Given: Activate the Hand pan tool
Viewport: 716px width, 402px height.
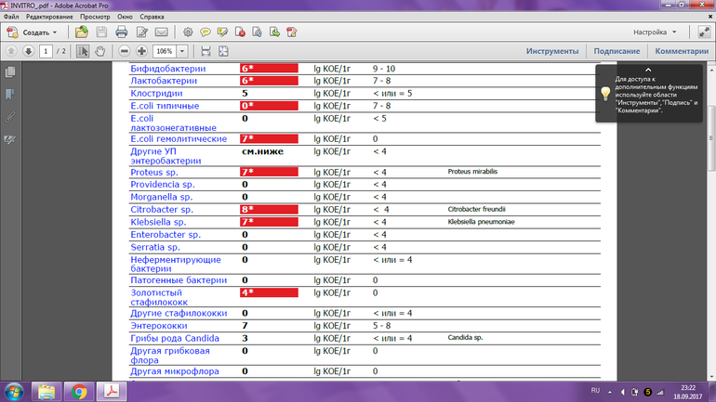Looking at the screenshot, I should [x=100, y=51].
